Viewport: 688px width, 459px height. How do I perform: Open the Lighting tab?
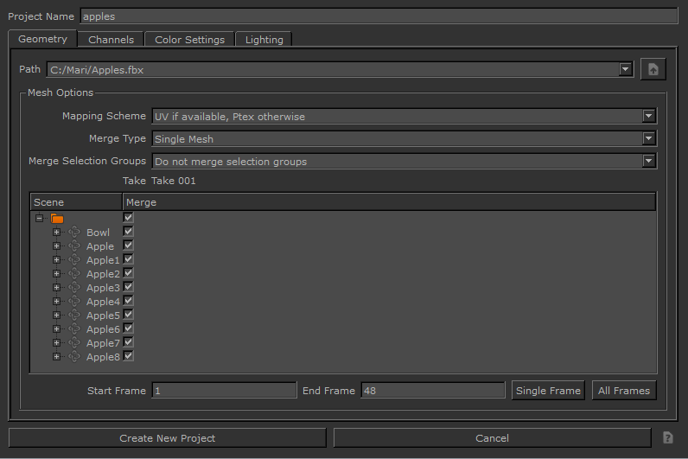(x=264, y=40)
